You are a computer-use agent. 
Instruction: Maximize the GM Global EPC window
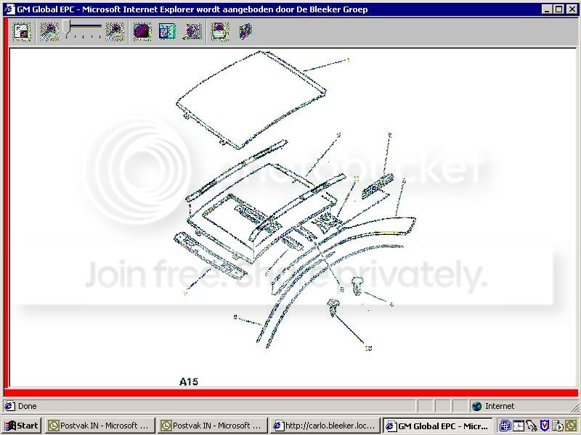coord(559,9)
